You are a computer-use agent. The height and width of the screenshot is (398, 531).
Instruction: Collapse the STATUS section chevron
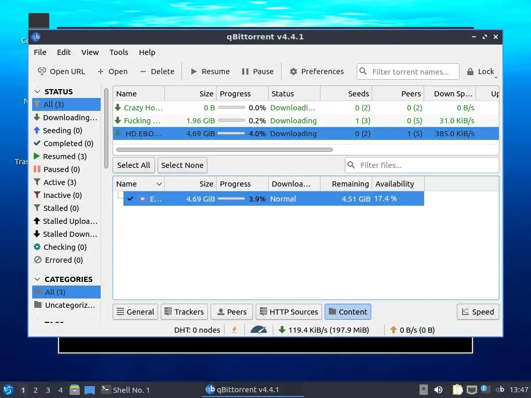[x=37, y=92]
